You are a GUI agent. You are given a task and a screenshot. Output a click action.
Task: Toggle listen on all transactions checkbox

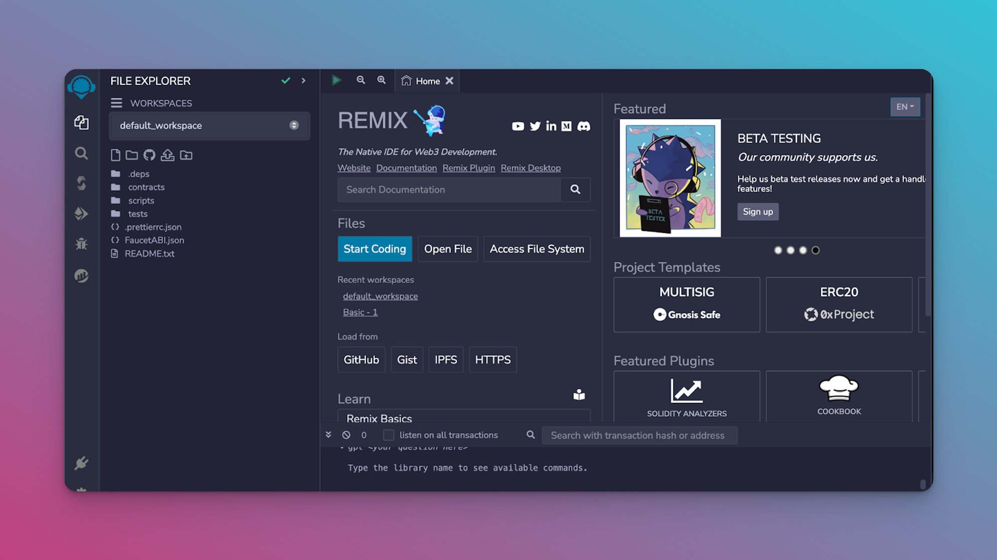pos(388,435)
